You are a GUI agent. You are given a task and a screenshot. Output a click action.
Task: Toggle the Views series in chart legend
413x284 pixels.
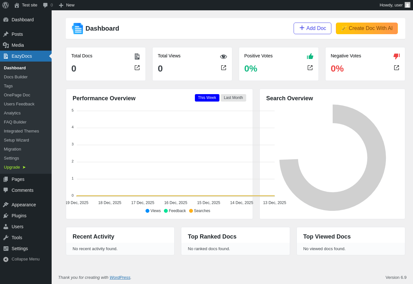(x=153, y=211)
